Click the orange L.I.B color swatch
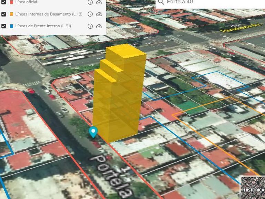 coord(11,14)
